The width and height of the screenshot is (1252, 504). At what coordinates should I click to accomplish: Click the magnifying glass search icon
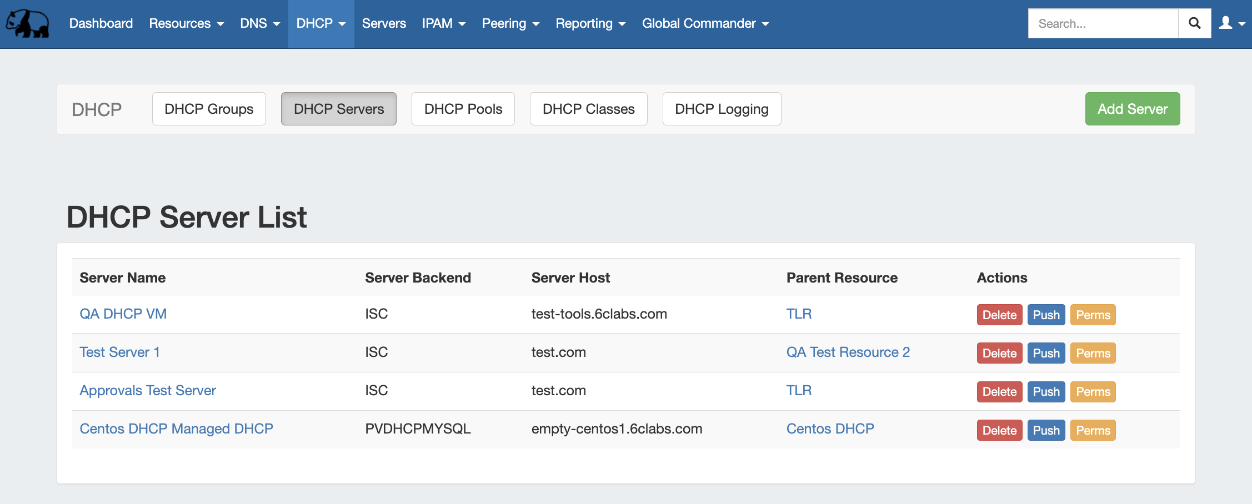click(x=1194, y=23)
